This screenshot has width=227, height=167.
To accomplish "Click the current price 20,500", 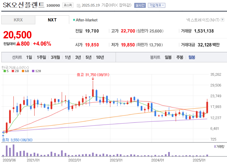I will 18,35.
